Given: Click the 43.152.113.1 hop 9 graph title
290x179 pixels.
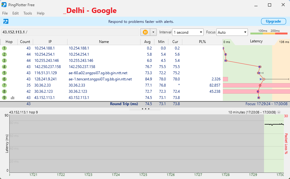Looking at the screenshot, I should coord(24,112).
